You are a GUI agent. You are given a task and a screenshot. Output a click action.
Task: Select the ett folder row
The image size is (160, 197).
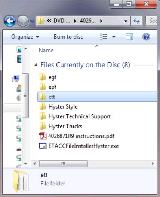point(97,97)
